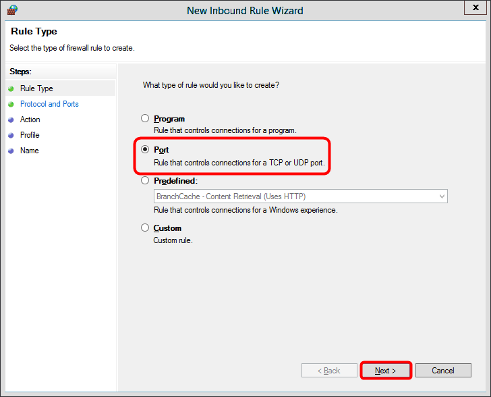Select the Custom rule radio button
Image resolution: width=491 pixels, height=397 pixels.
click(145, 228)
